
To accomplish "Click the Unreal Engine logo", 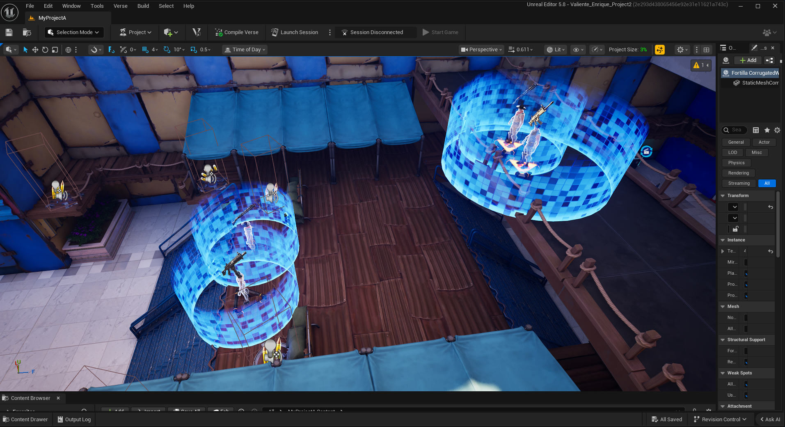I will coord(9,12).
